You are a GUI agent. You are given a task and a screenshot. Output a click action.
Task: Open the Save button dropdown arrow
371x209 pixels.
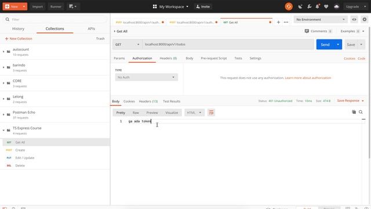[361, 44]
